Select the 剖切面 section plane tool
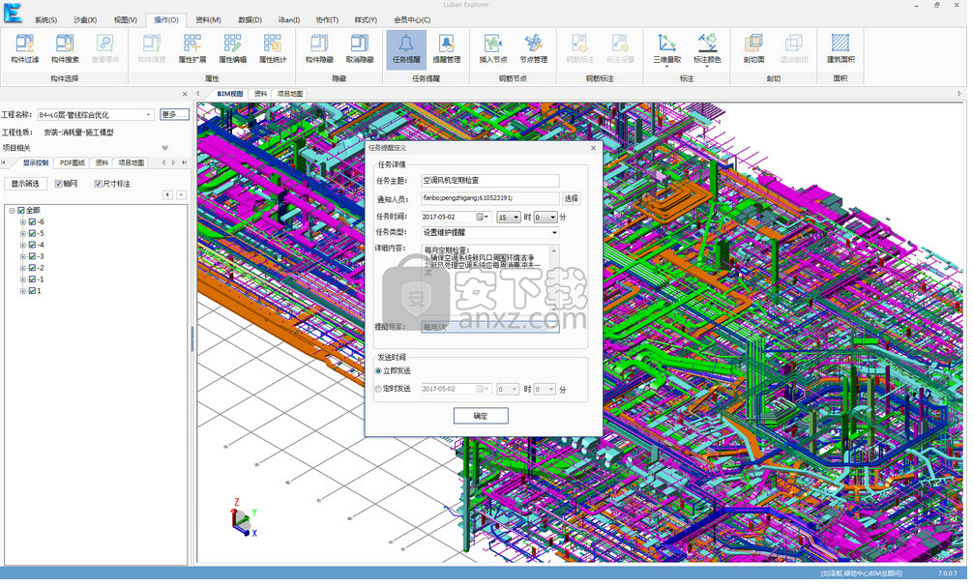 point(754,48)
